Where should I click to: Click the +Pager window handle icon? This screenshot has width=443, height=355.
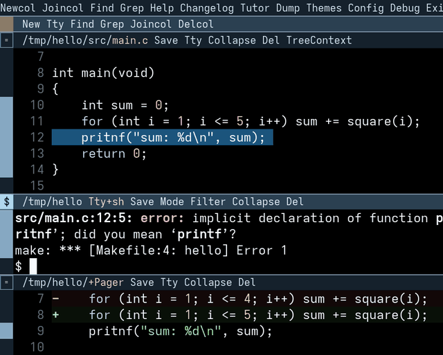coord(6,282)
